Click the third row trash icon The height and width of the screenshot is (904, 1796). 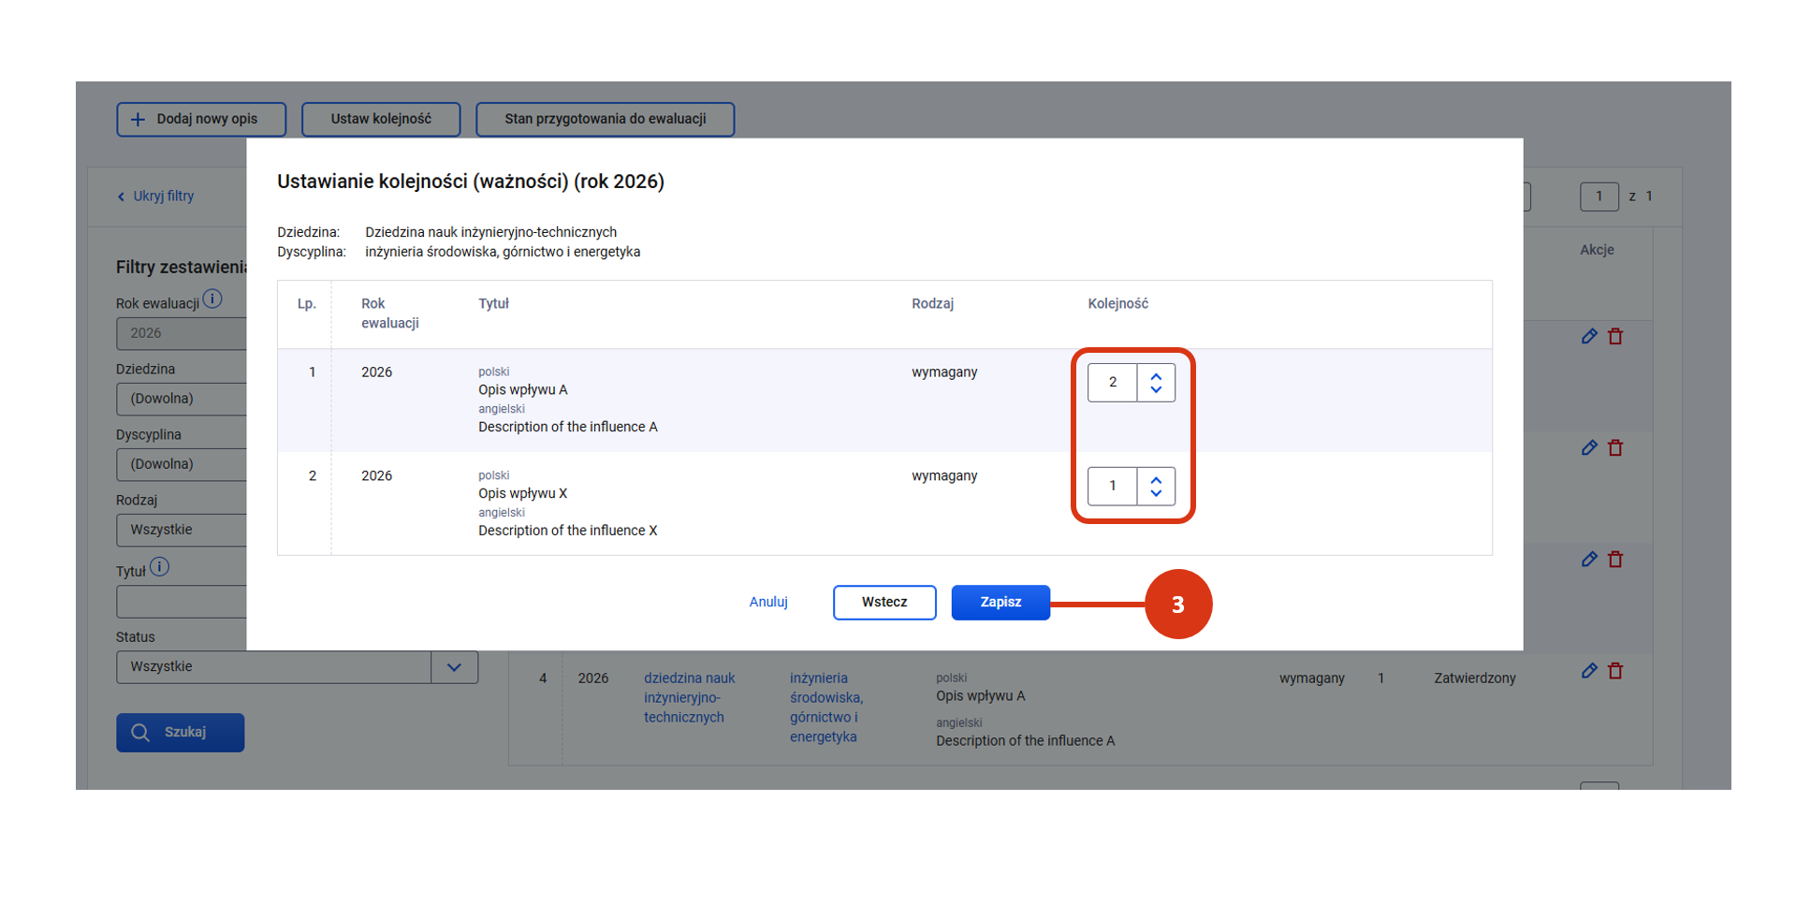pos(1615,560)
